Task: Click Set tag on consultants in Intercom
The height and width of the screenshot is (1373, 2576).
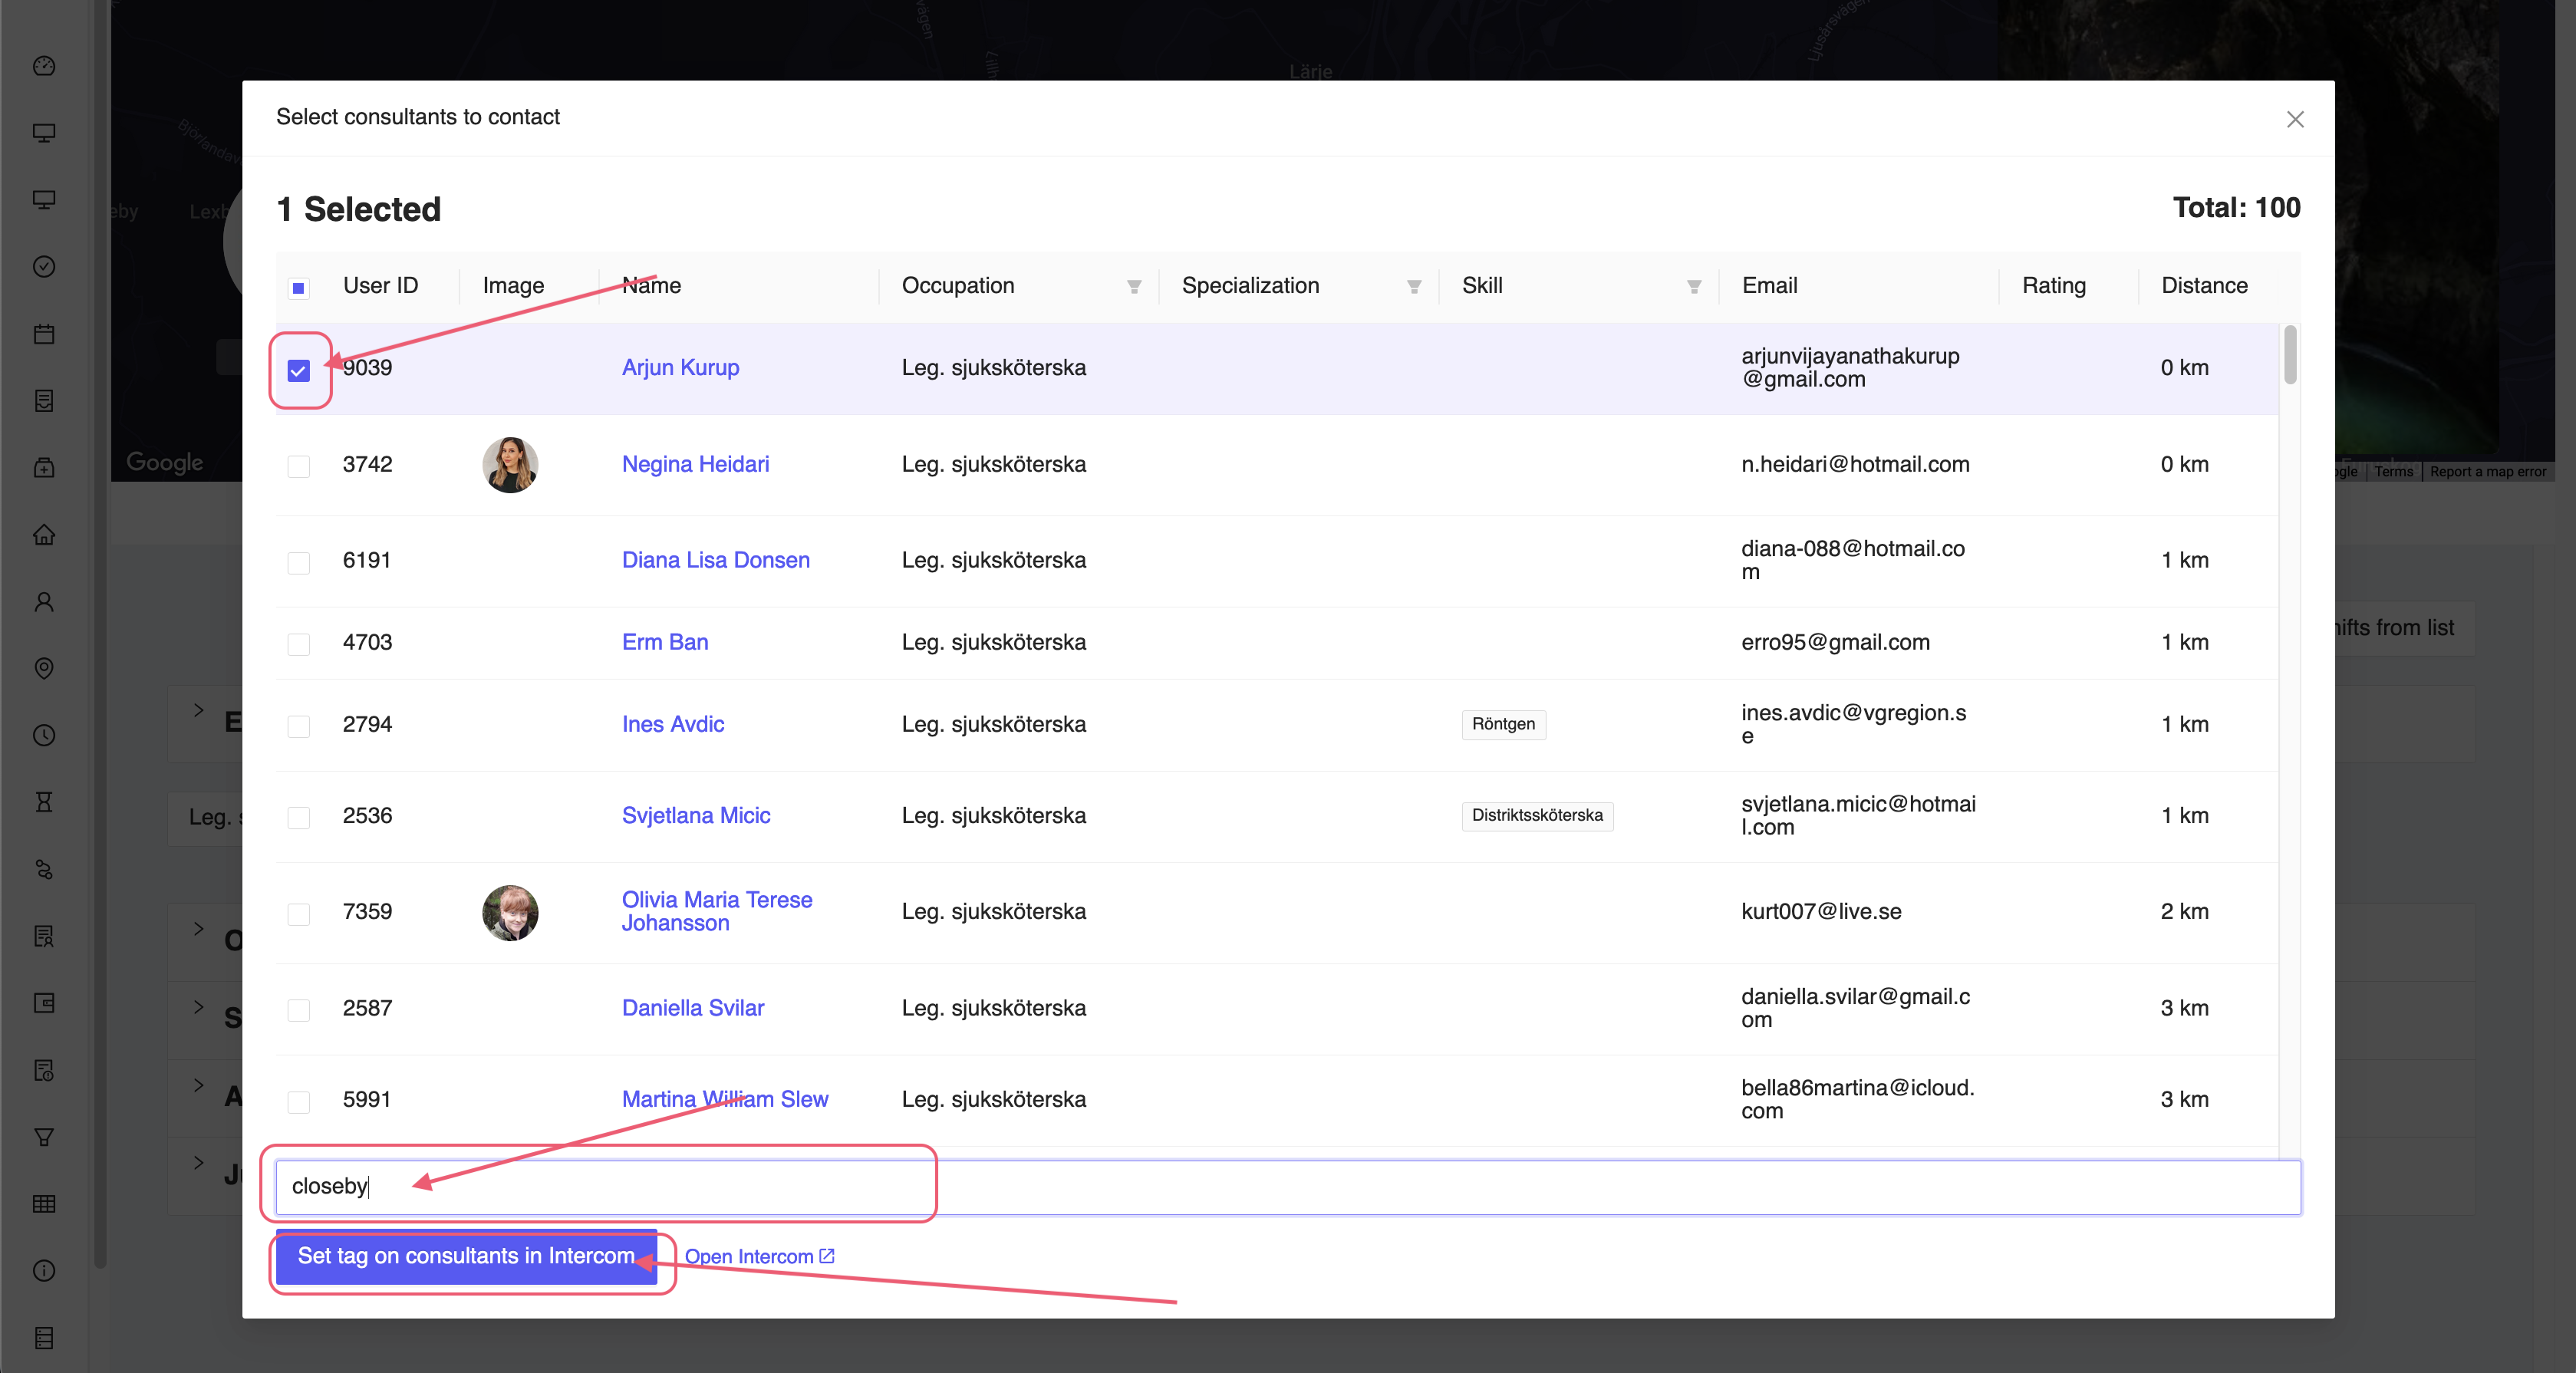Action: click(x=466, y=1256)
